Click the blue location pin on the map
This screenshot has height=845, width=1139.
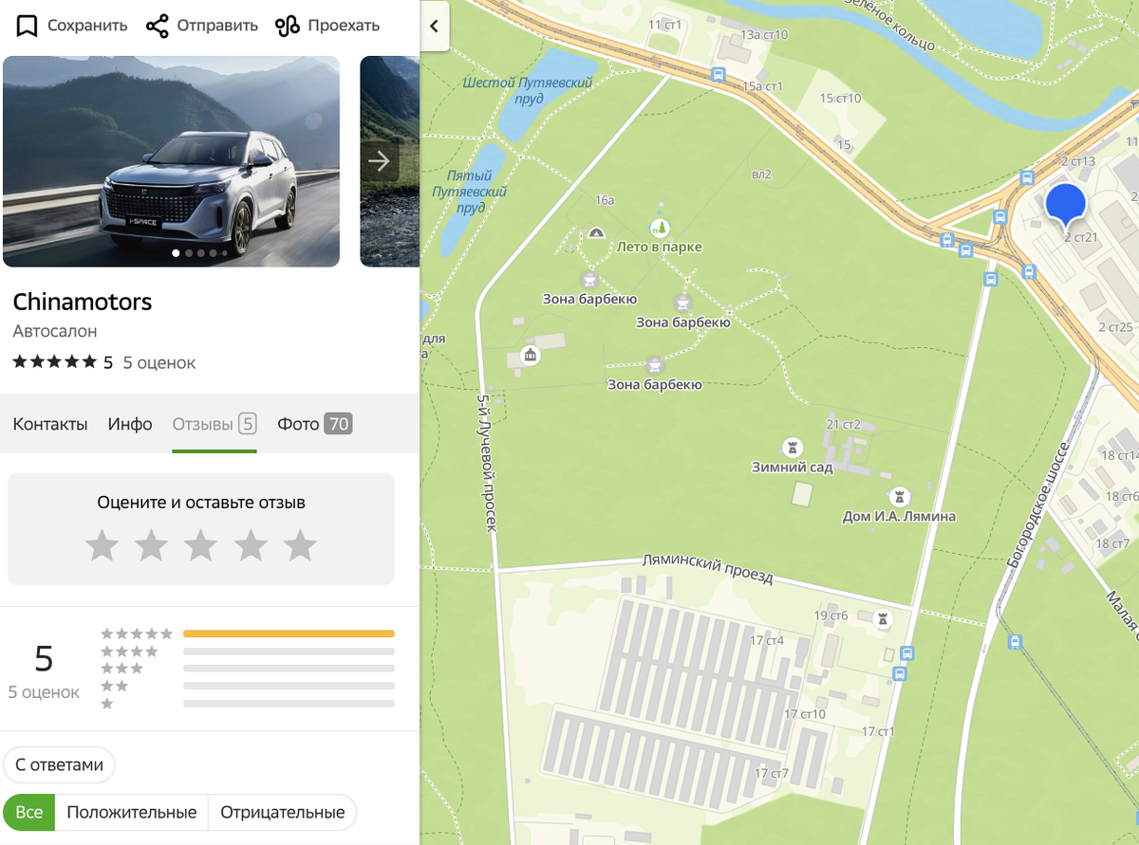pyautogui.click(x=1067, y=201)
